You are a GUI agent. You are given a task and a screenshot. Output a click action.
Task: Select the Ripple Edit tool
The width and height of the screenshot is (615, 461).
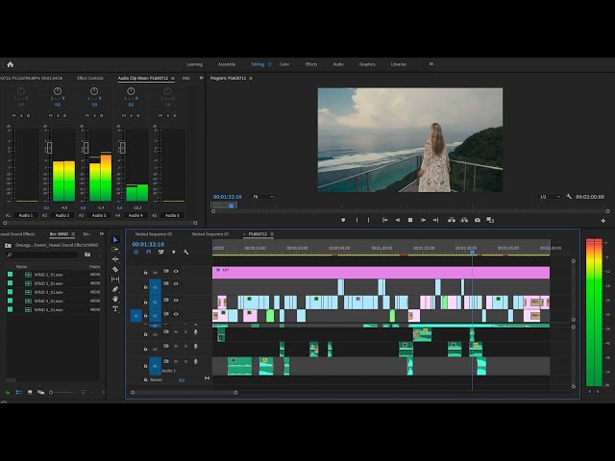coord(115,259)
